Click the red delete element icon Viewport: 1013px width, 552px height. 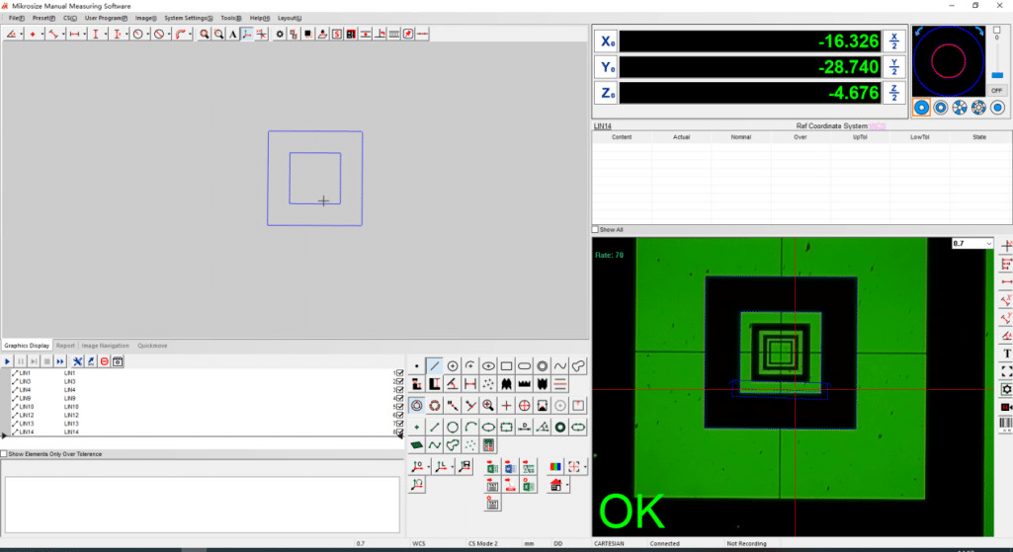pyautogui.click(x=104, y=361)
